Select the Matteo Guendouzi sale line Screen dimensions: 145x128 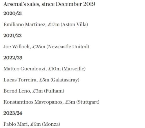45,69
